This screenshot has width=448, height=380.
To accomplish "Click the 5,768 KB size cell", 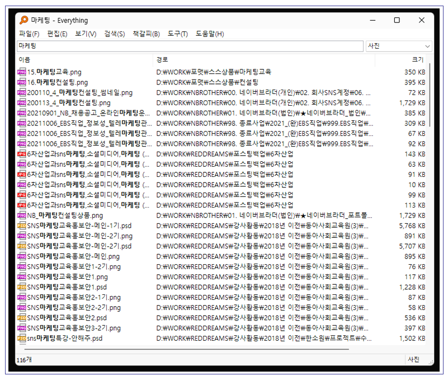I will [x=412, y=226].
